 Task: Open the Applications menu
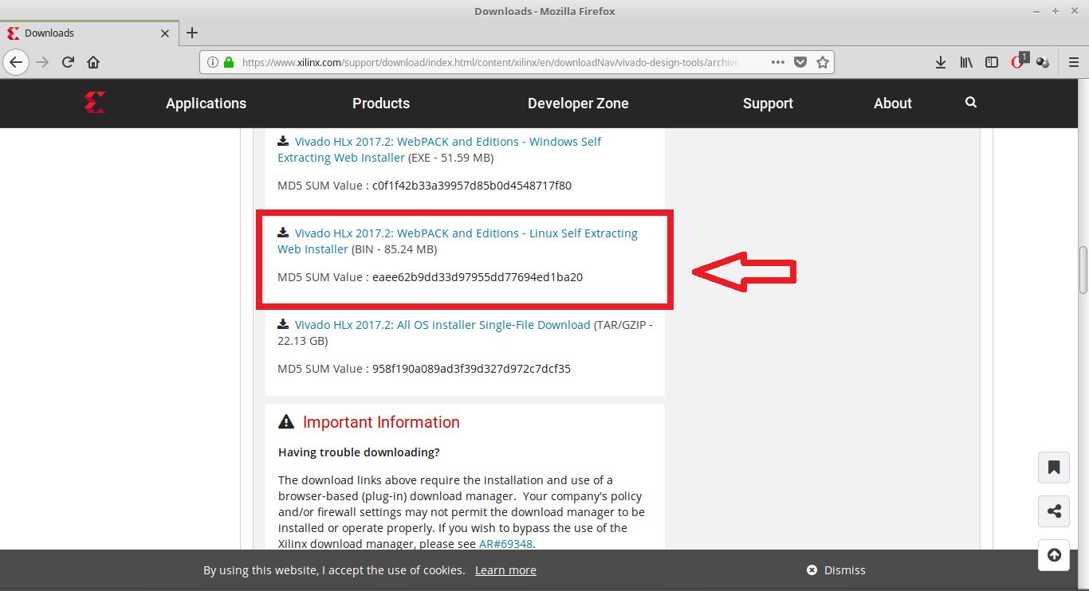point(206,104)
